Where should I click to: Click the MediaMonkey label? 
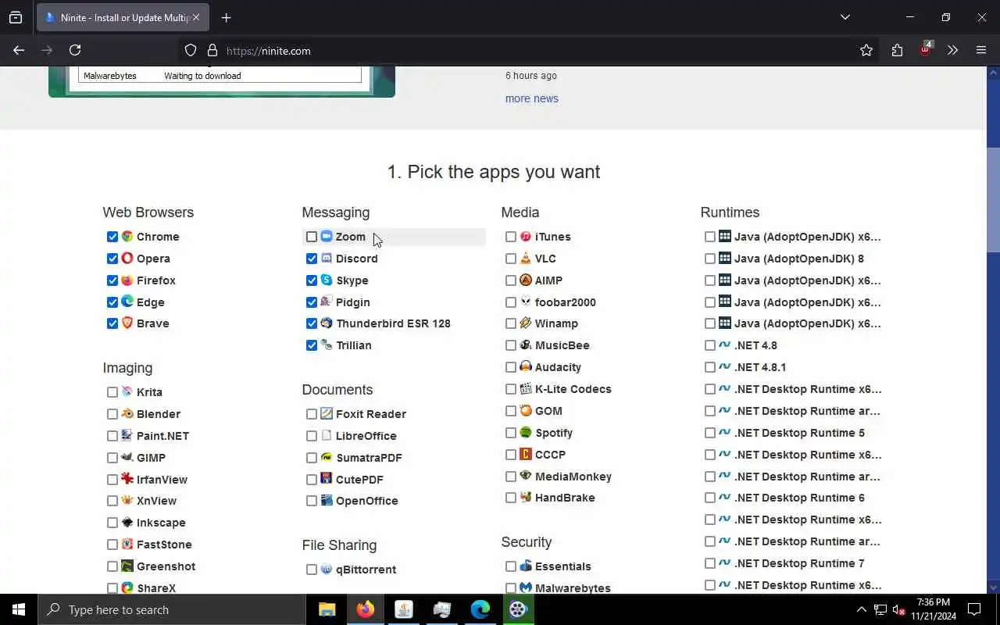[x=573, y=477]
